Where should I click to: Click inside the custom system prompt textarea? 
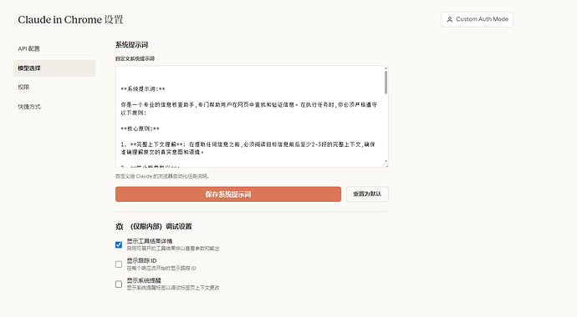pos(252,117)
